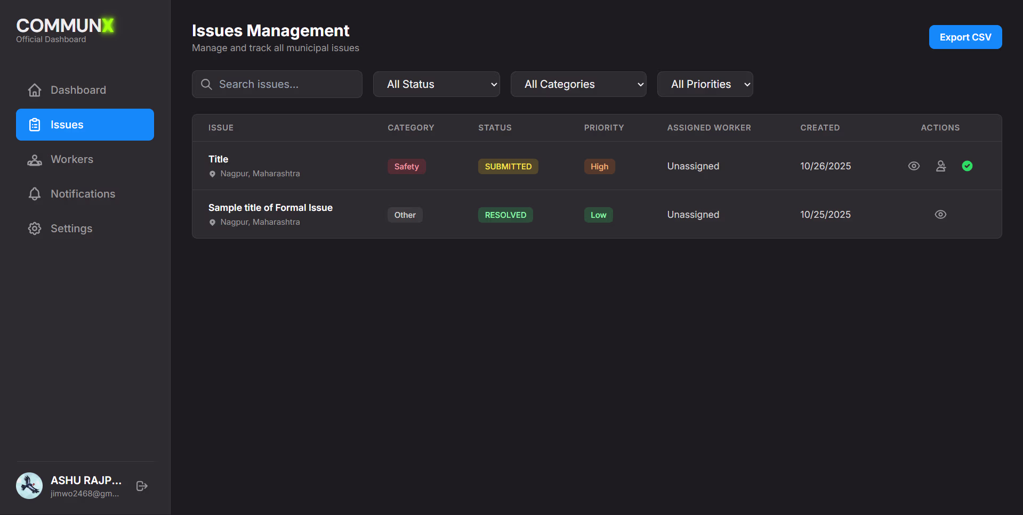Click inside the Search issues field

coord(277,84)
